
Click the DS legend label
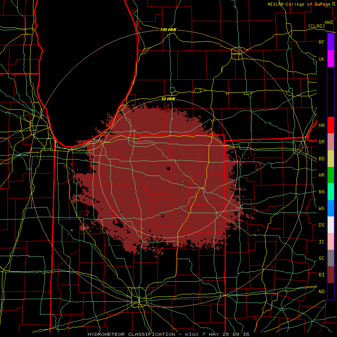coord(321,225)
